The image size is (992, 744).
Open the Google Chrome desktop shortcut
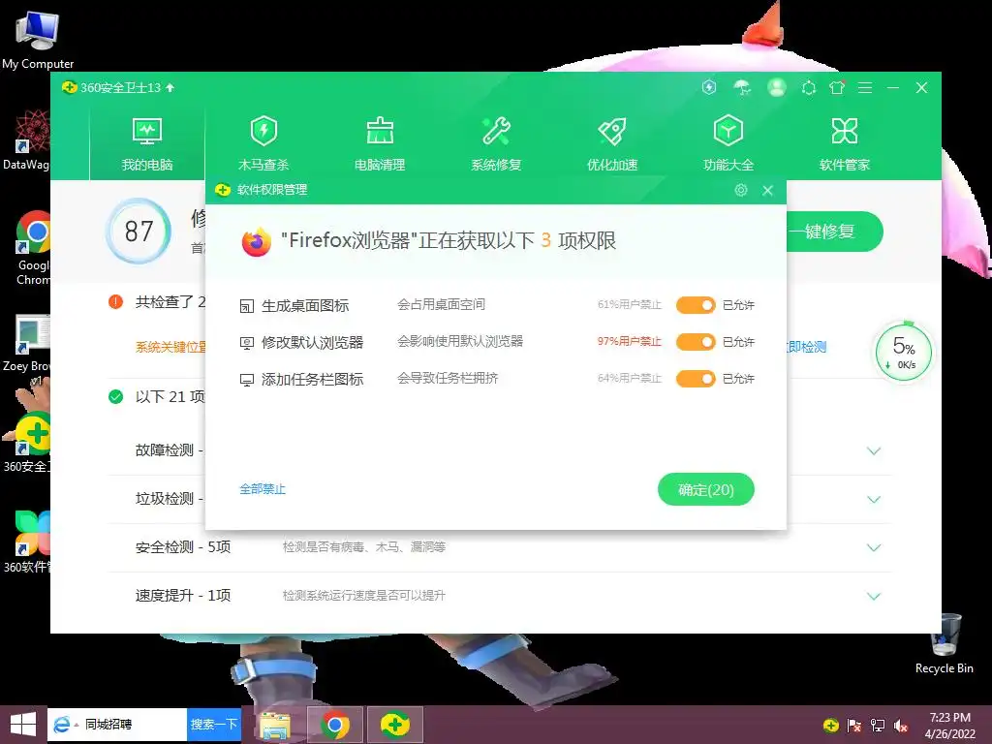click(x=33, y=248)
